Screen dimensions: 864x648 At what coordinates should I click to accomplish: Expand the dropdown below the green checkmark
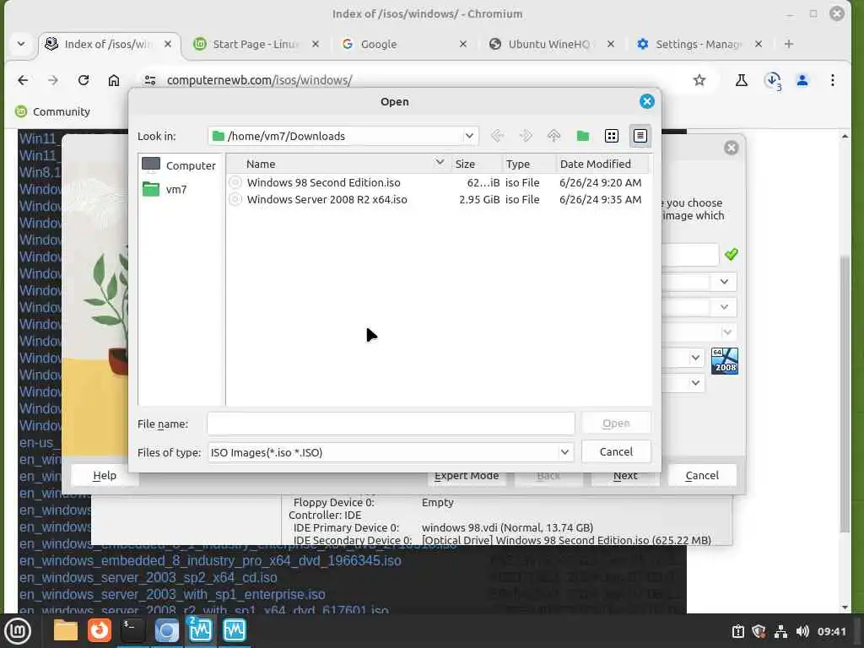click(724, 282)
